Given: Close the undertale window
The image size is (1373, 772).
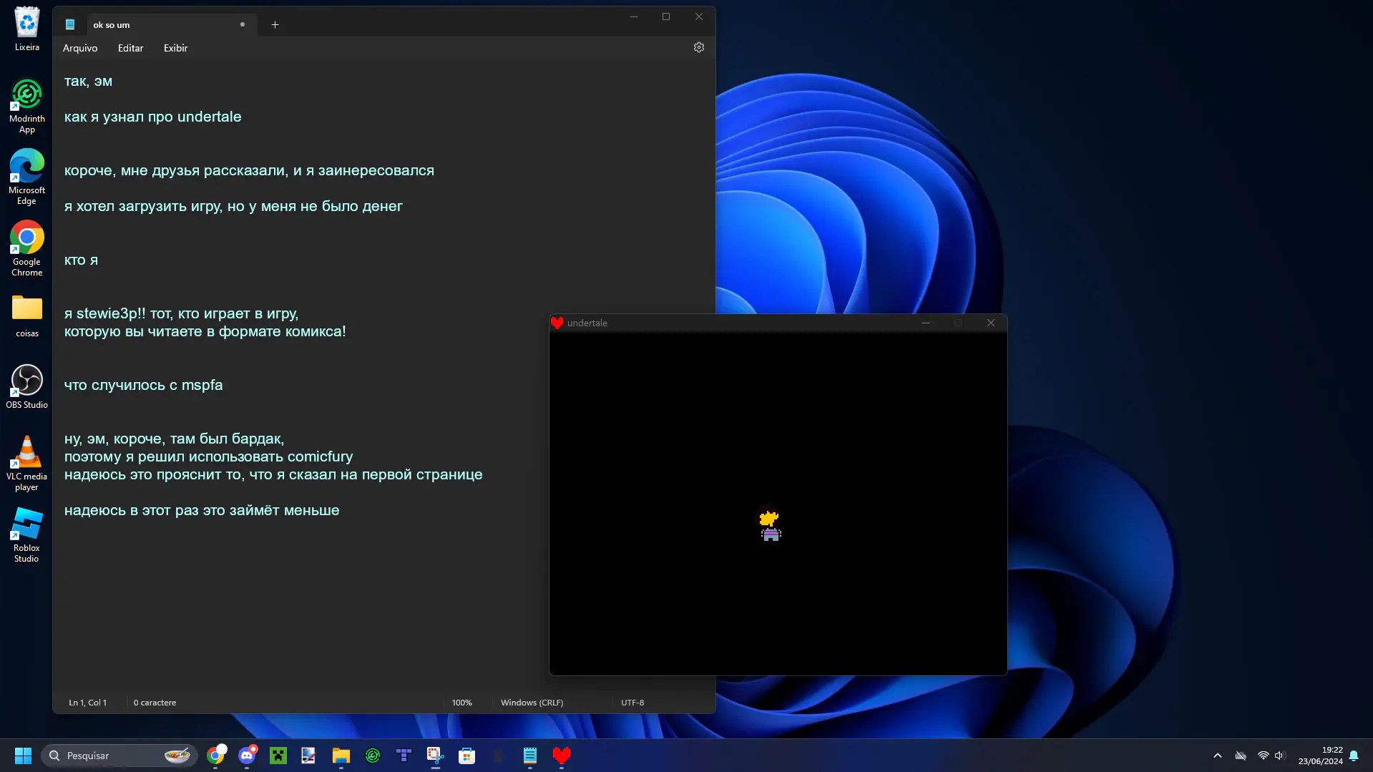Looking at the screenshot, I should 991,323.
